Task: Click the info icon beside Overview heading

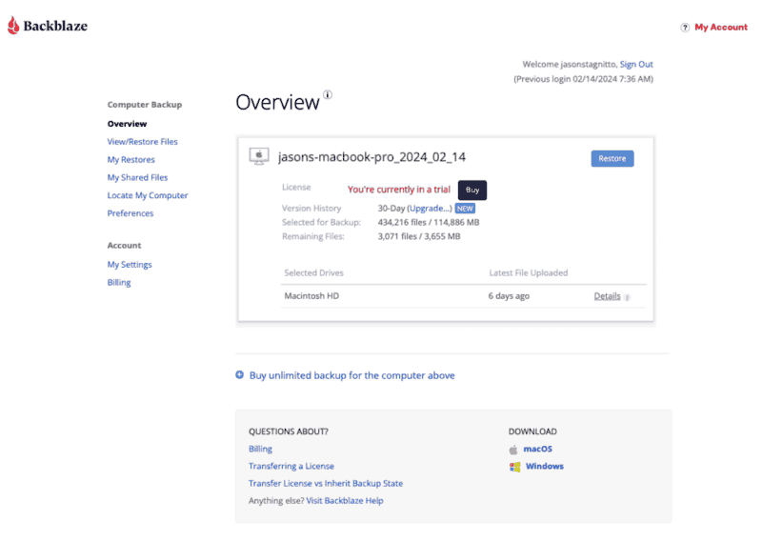Action: (x=328, y=94)
